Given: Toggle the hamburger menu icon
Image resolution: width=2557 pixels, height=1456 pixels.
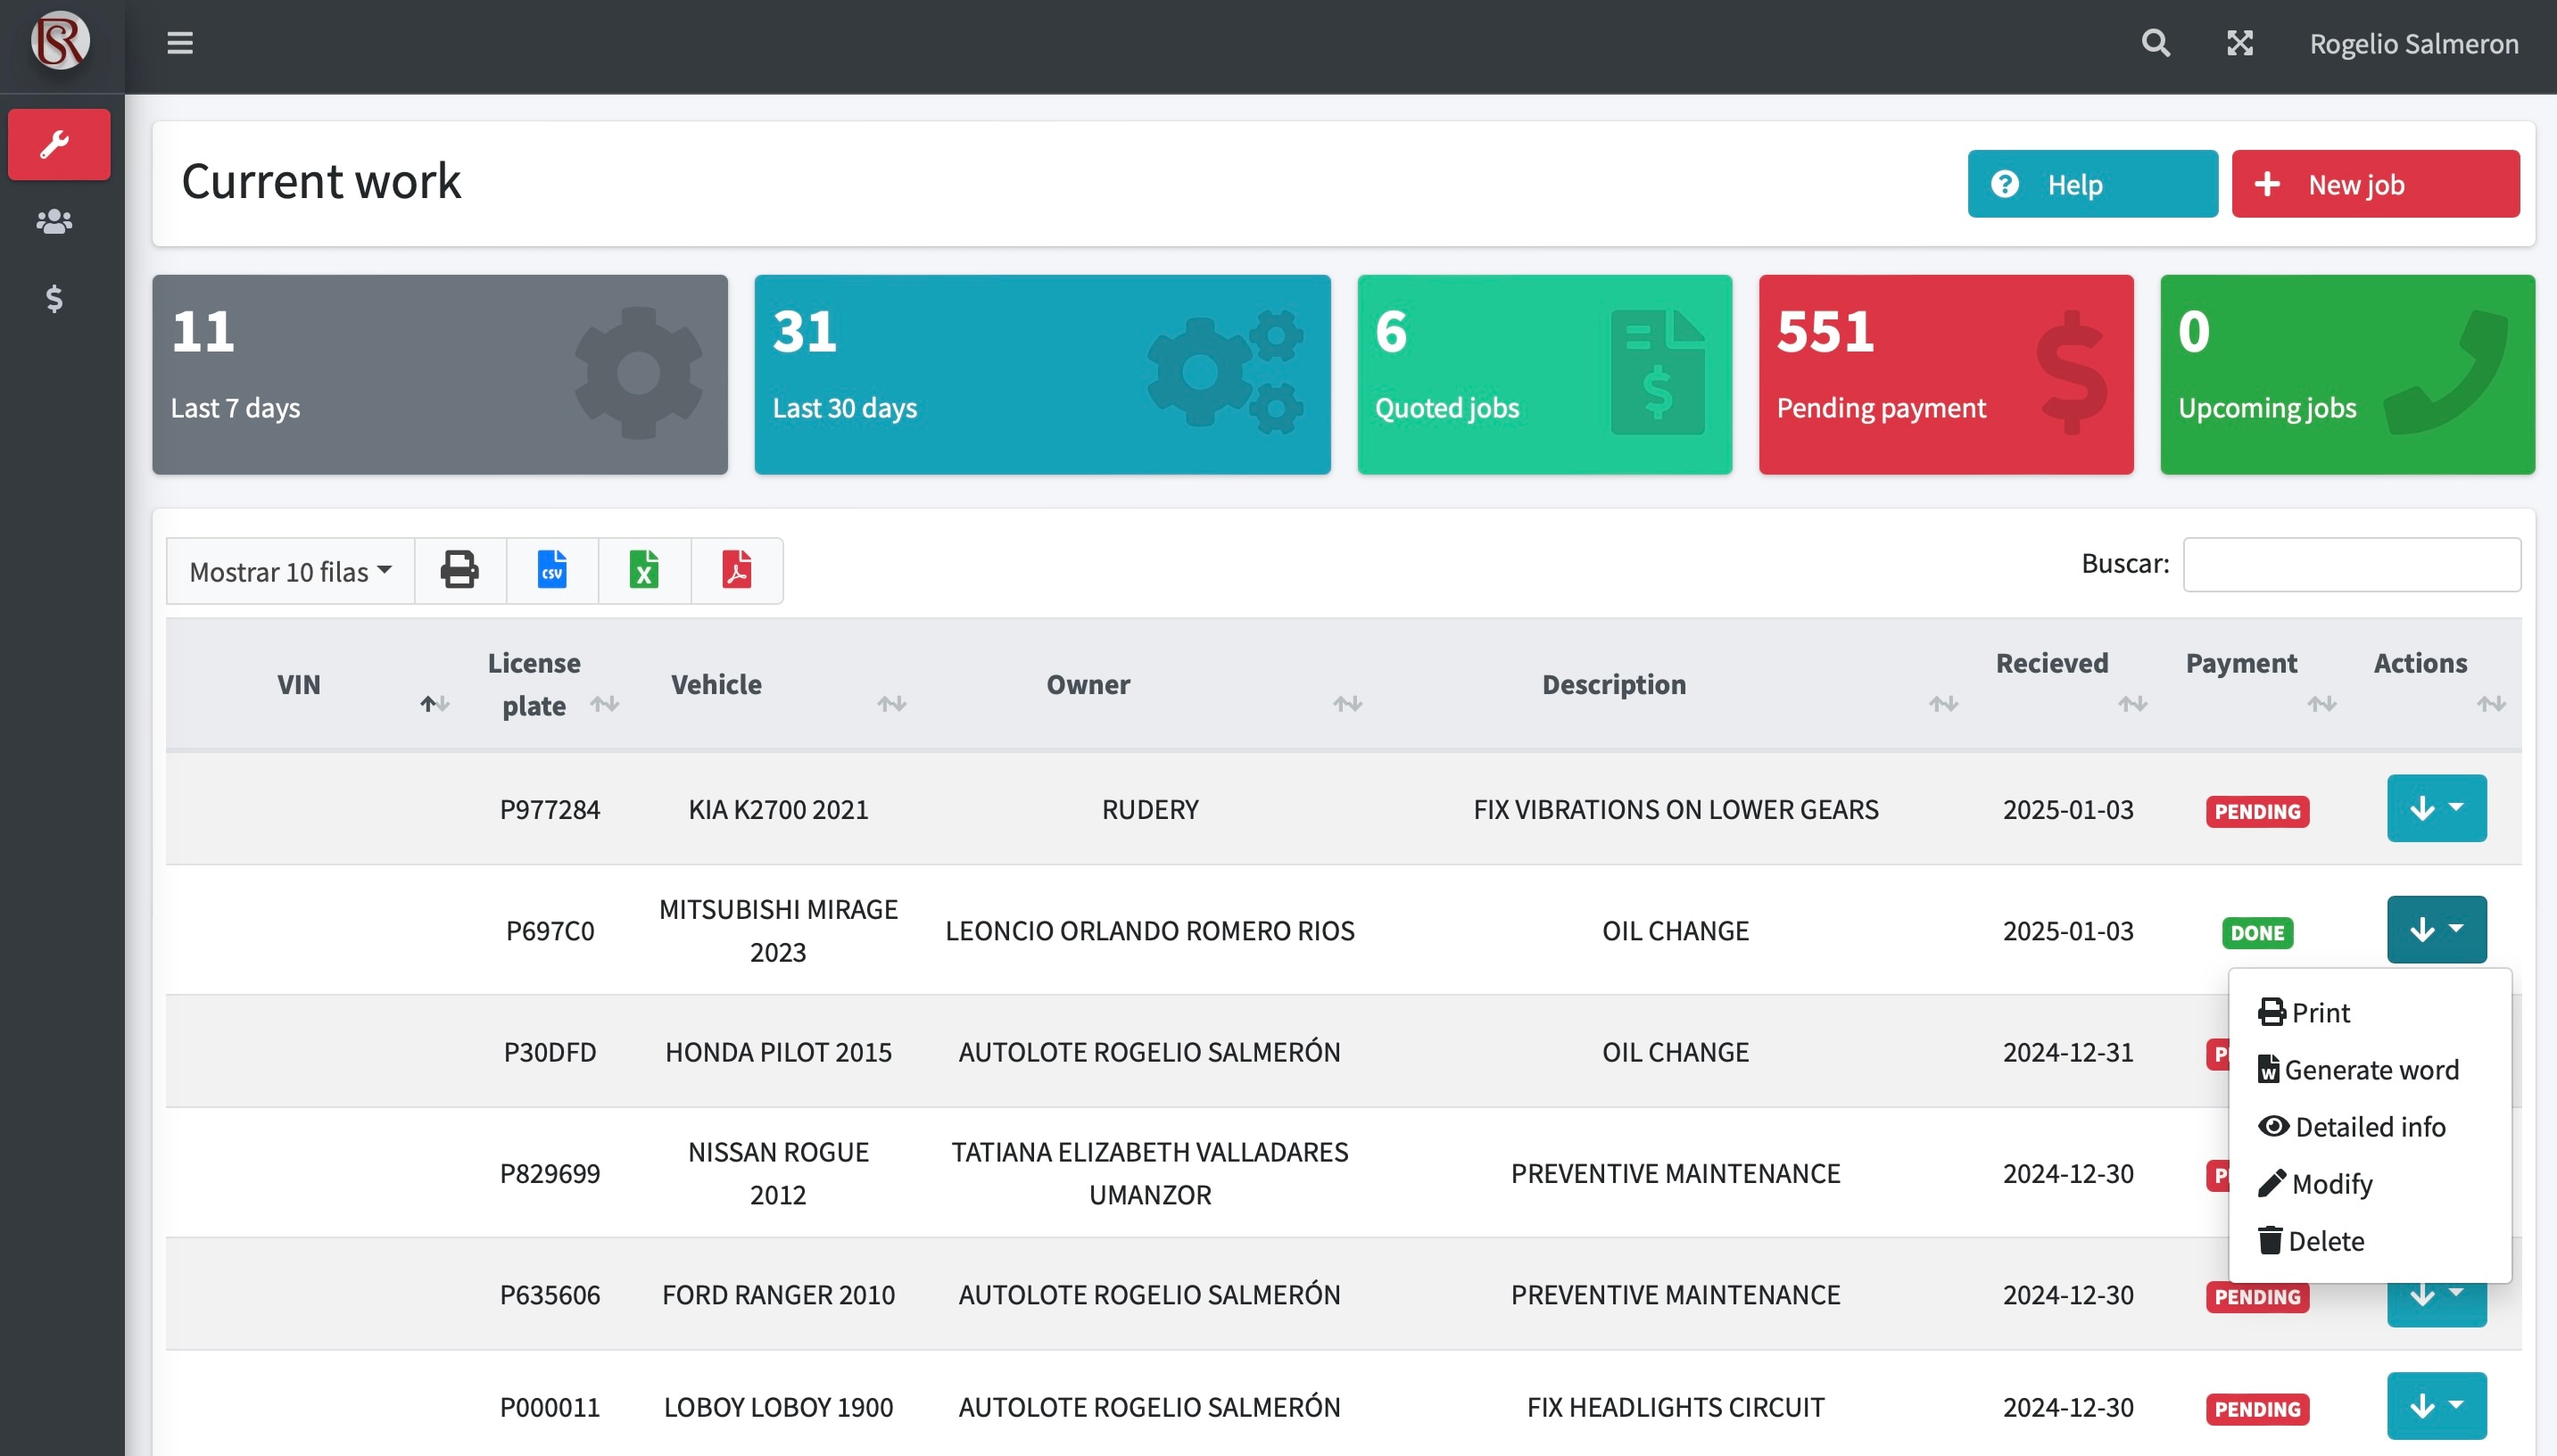Looking at the screenshot, I should pyautogui.click(x=179, y=43).
